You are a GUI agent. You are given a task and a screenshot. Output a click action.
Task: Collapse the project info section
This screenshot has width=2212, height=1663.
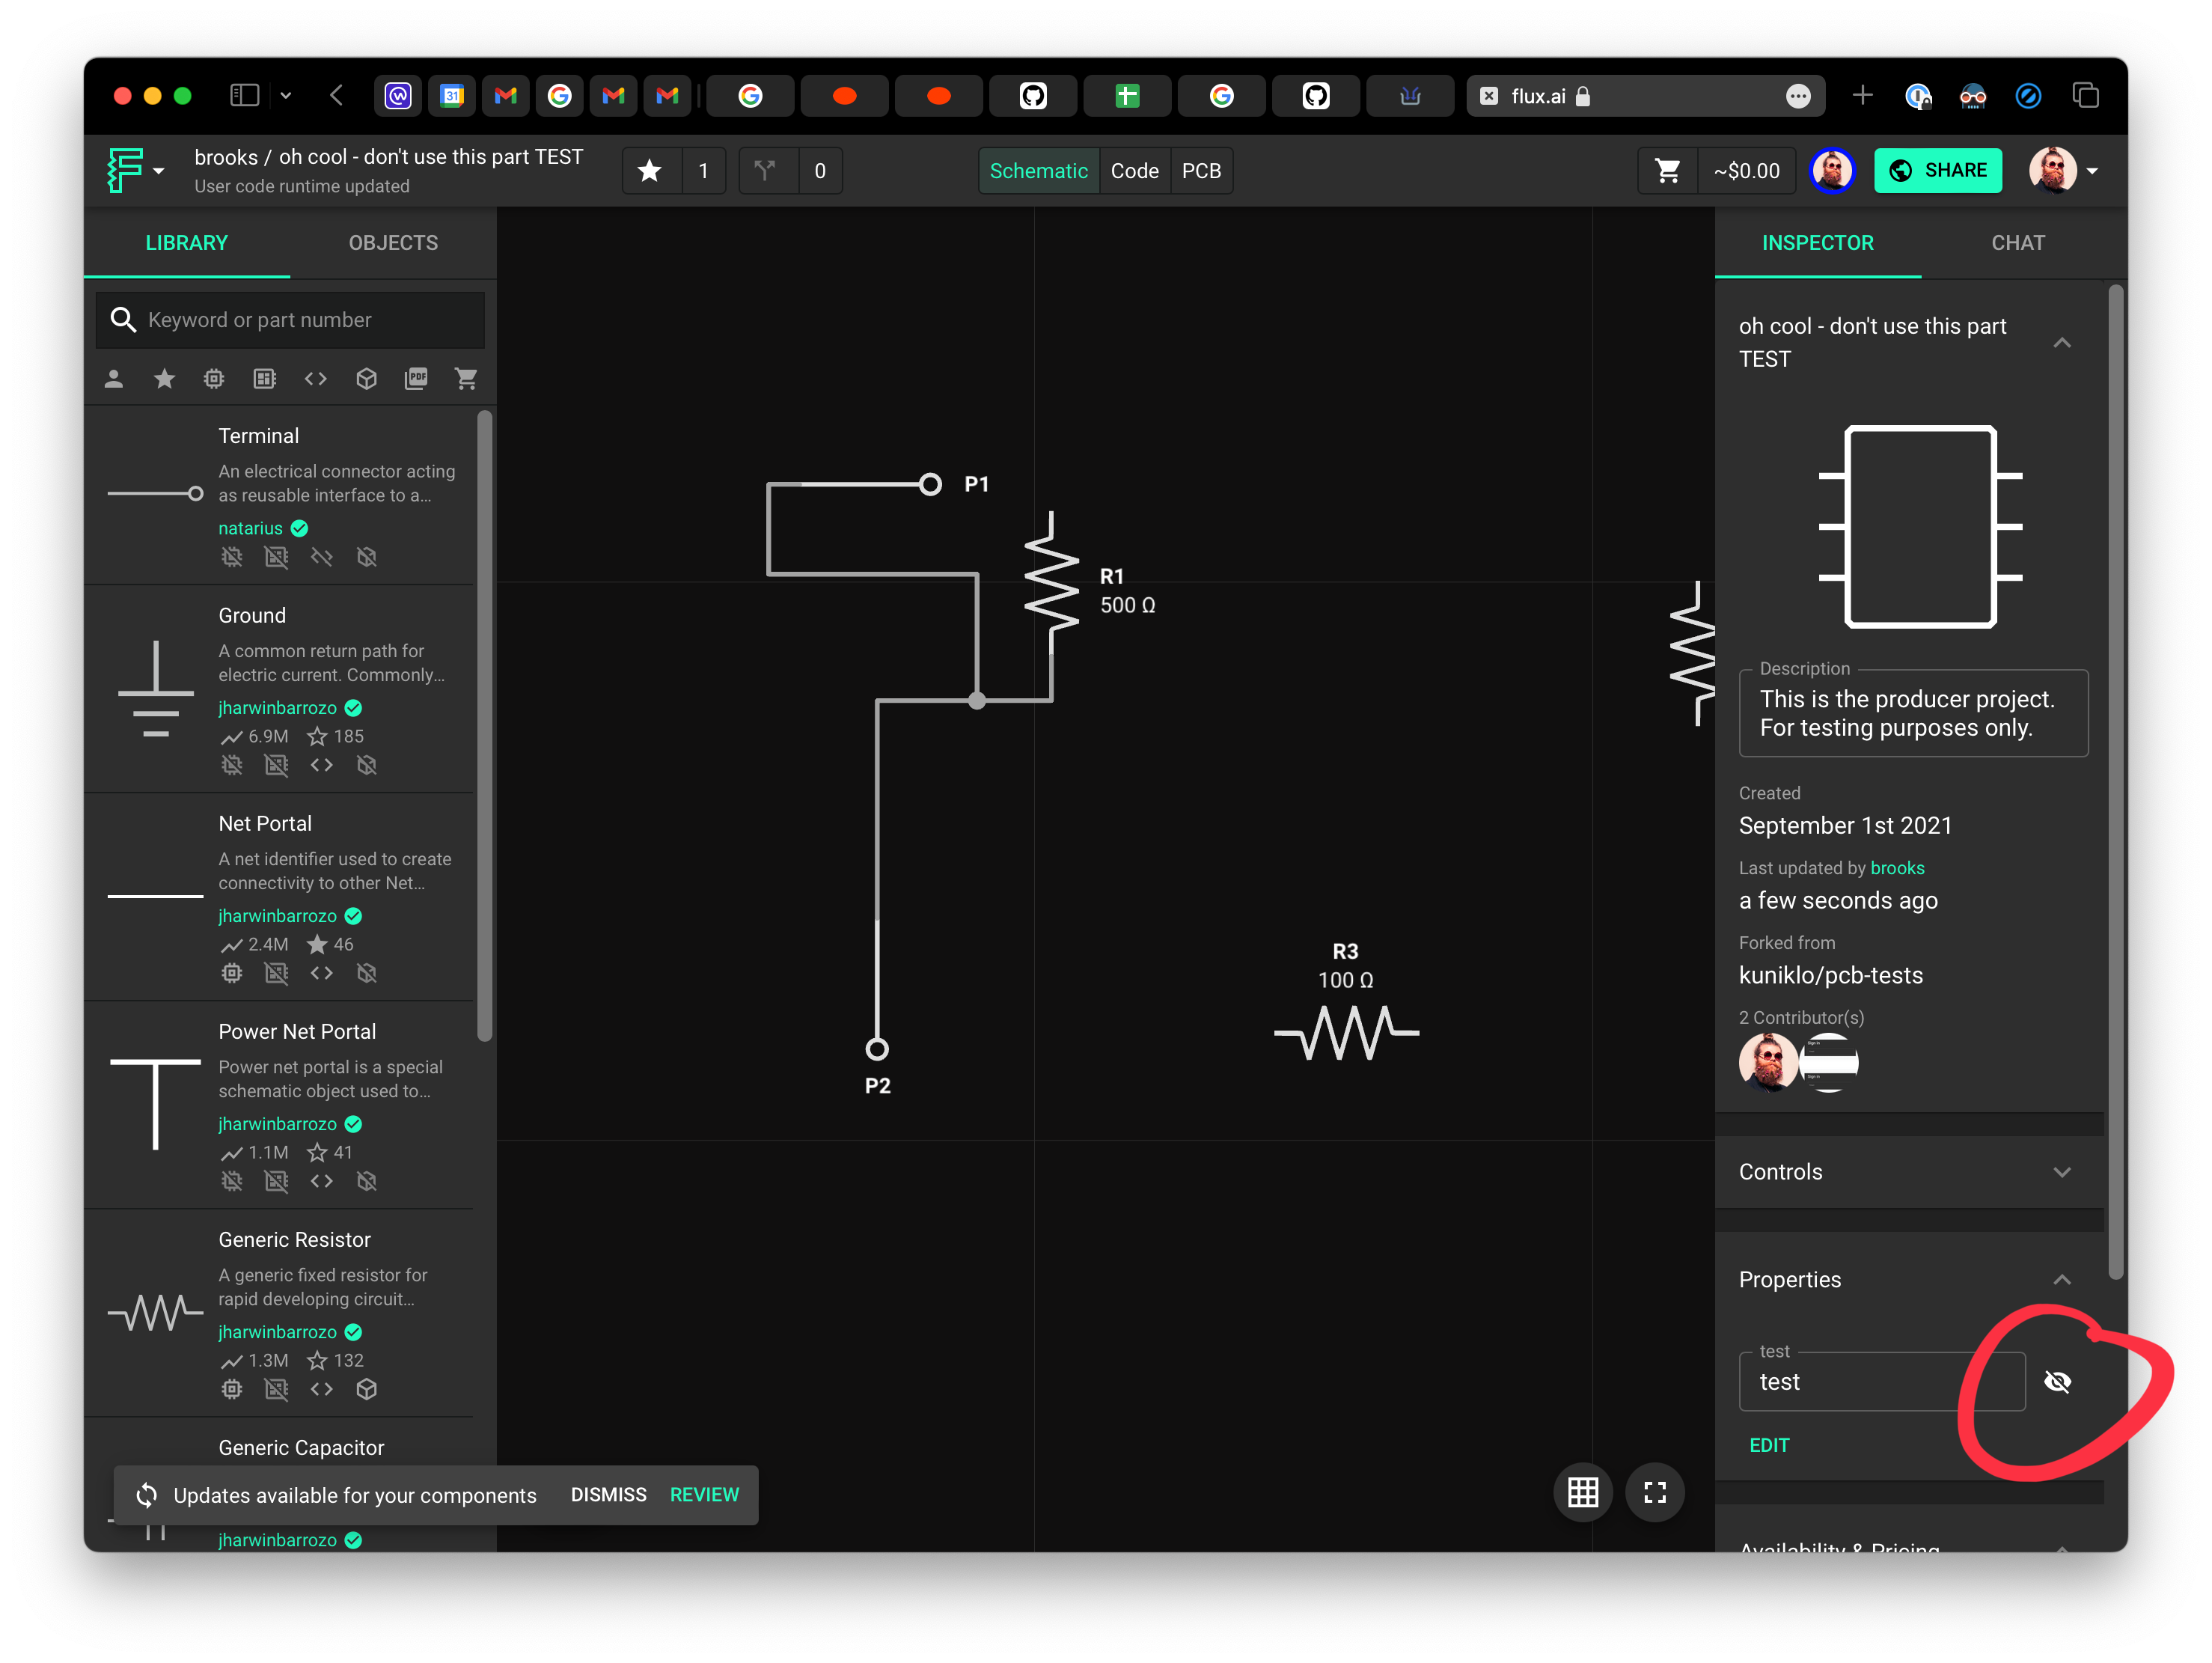pos(2062,342)
